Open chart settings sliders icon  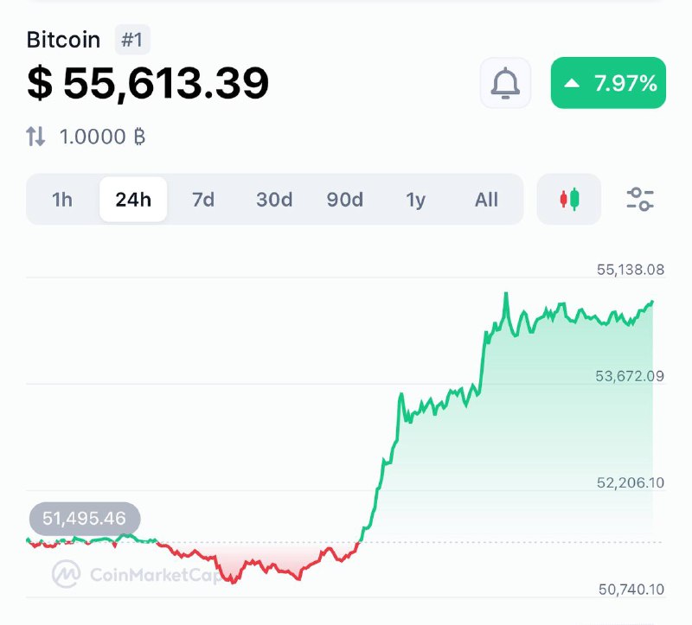640,200
